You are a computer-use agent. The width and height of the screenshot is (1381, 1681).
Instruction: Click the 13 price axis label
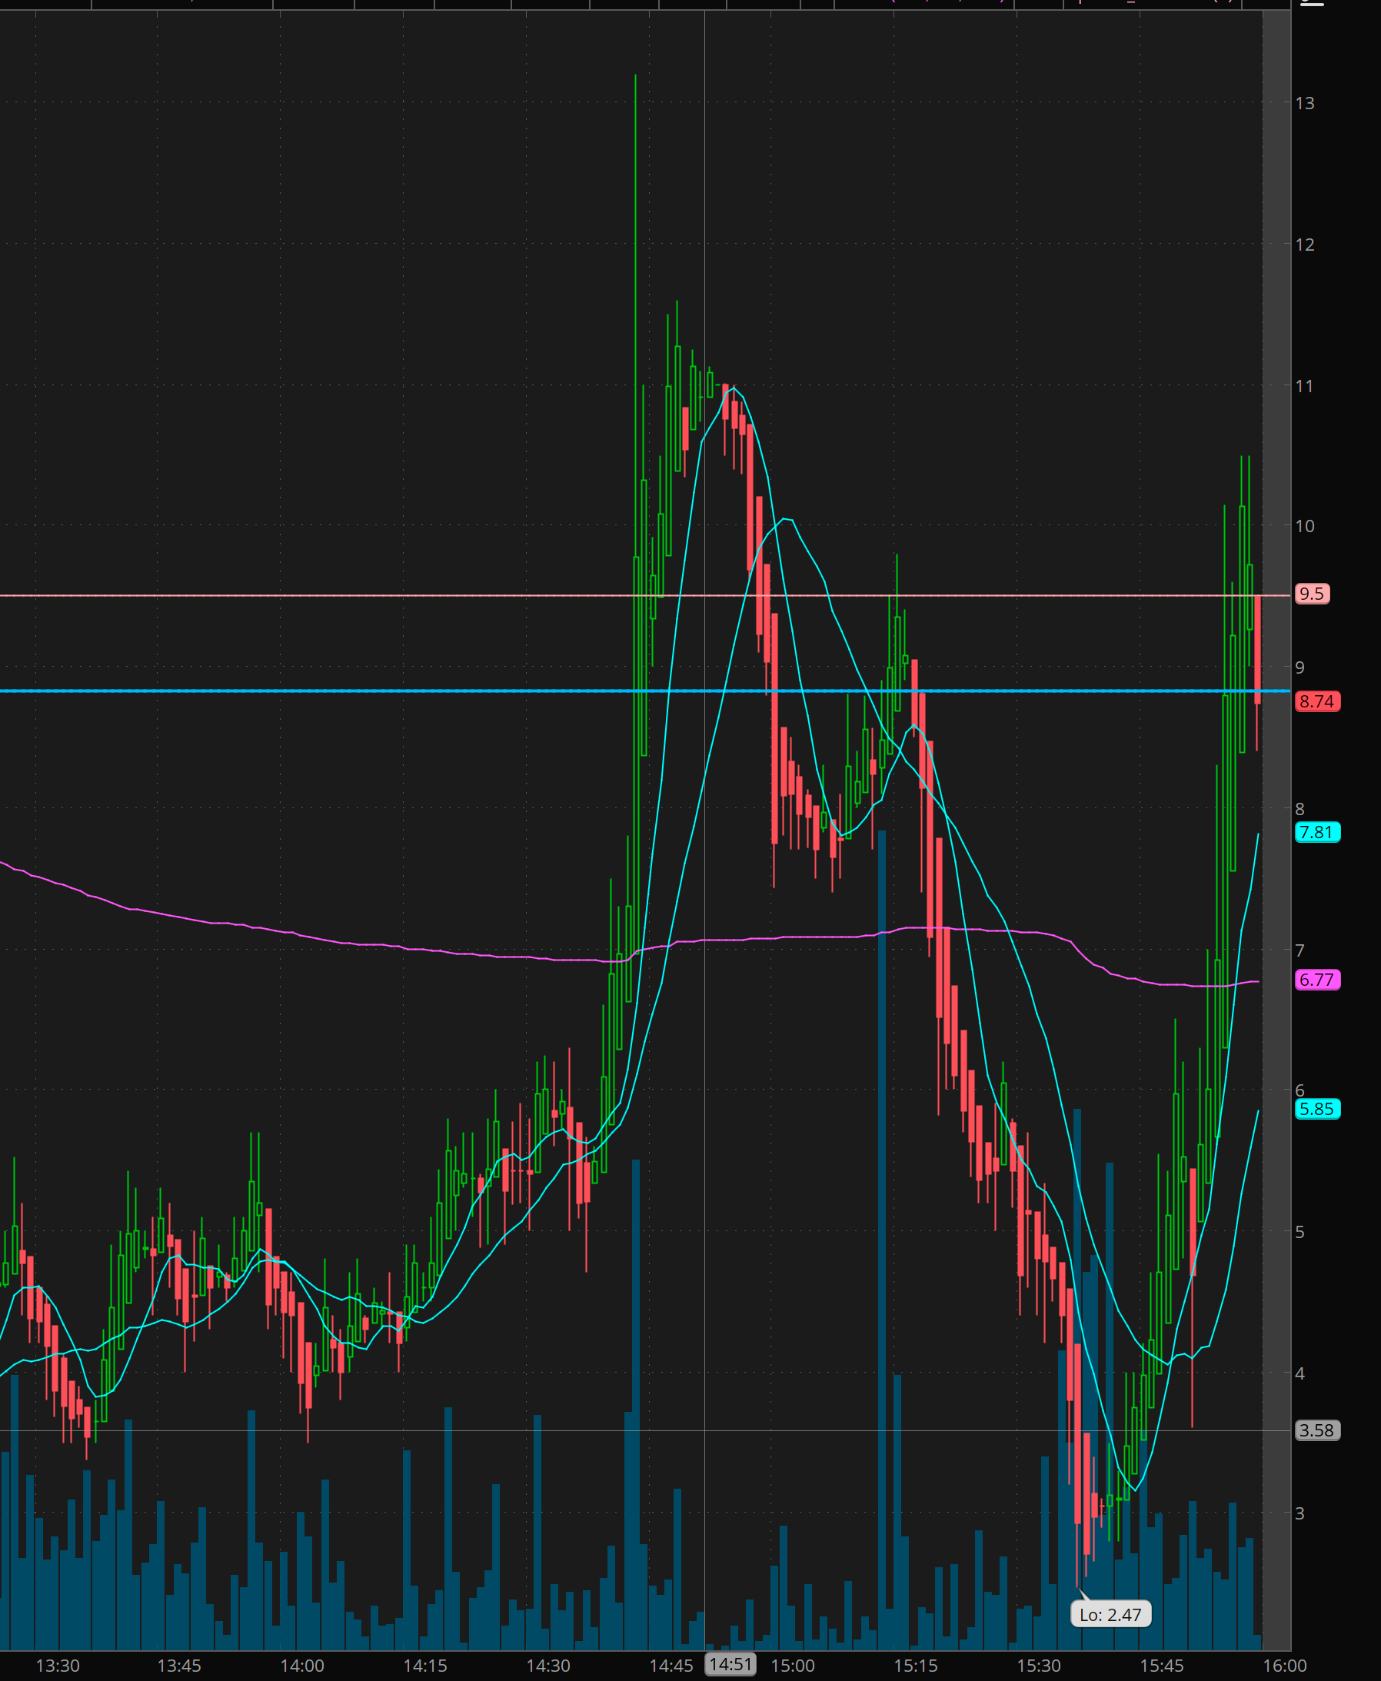1305,103
